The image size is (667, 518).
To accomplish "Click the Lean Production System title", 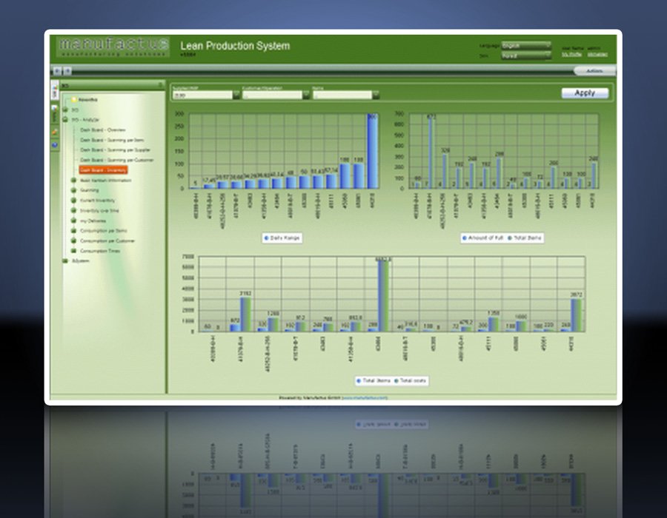I will (235, 46).
